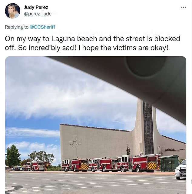Open the three-dot more options menu

[184, 7]
